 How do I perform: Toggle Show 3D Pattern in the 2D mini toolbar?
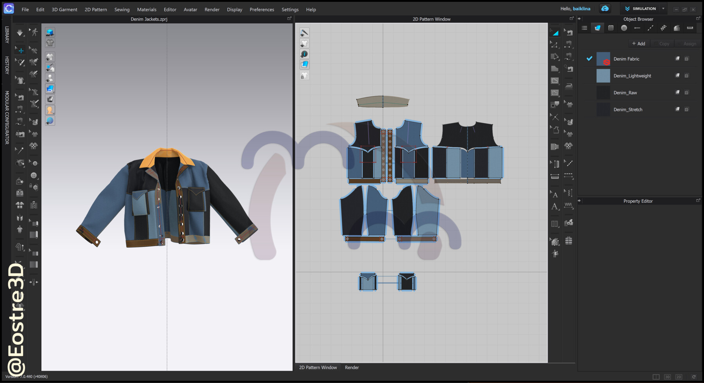tap(304, 43)
